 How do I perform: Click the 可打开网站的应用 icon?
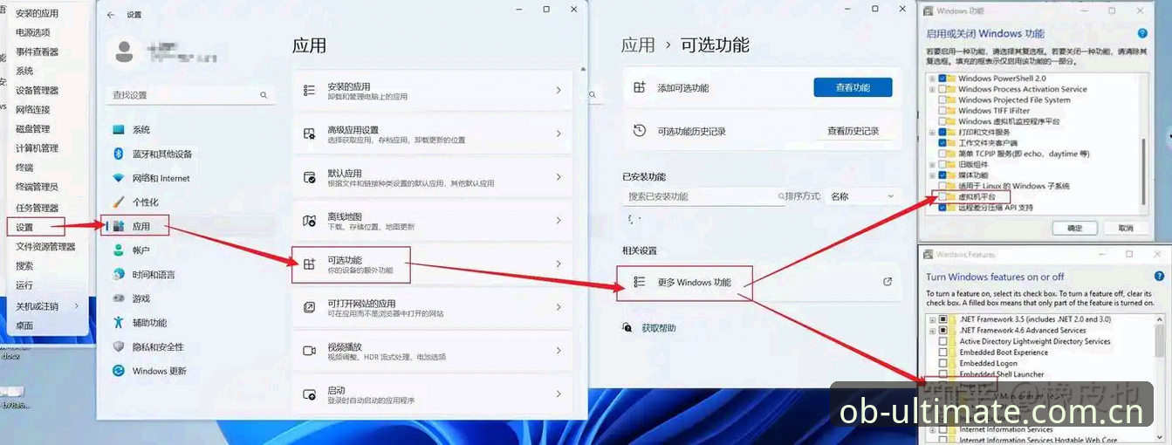coord(309,307)
